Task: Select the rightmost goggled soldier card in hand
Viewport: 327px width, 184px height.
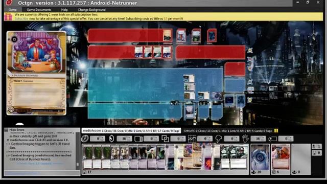Action: (239, 157)
